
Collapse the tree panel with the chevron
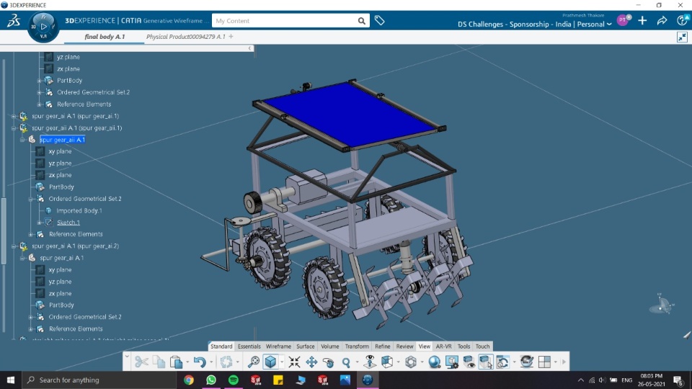[250, 48]
